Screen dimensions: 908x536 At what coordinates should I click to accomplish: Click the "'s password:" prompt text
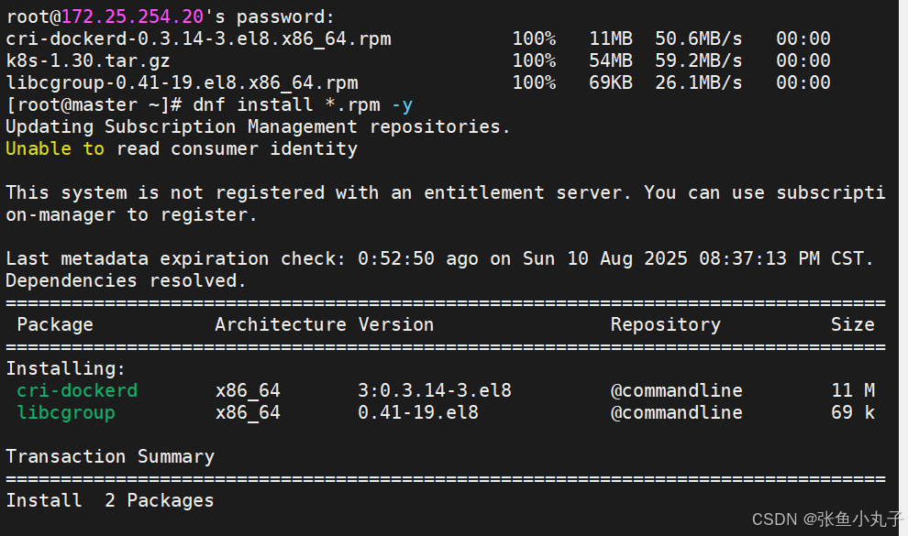(270, 16)
